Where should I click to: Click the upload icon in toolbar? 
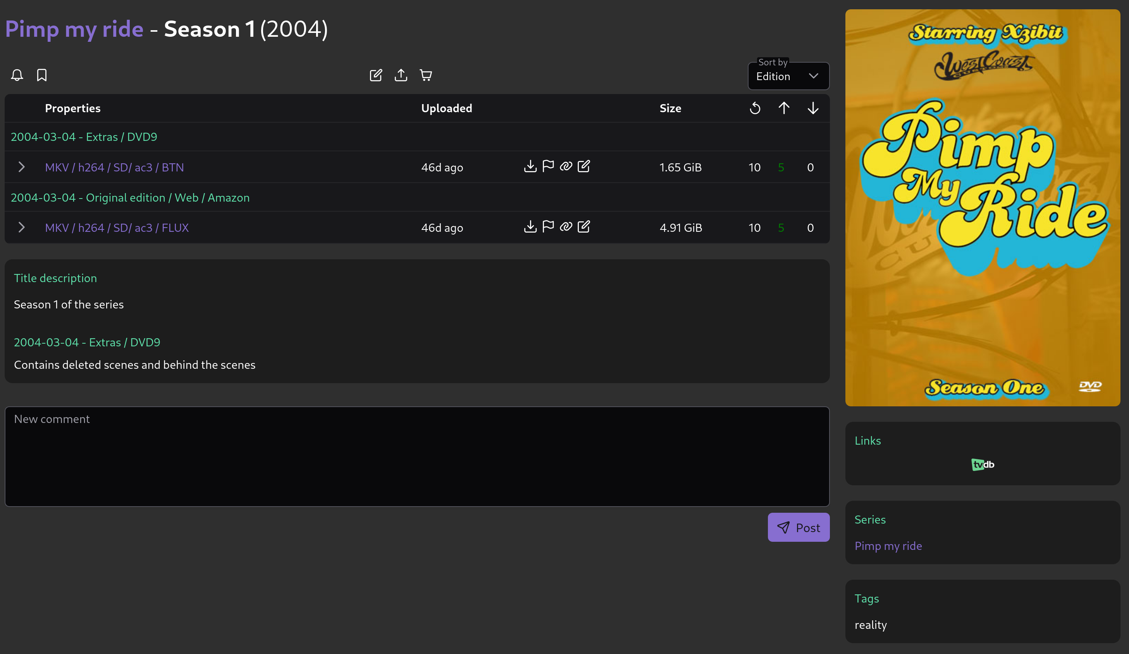401,75
